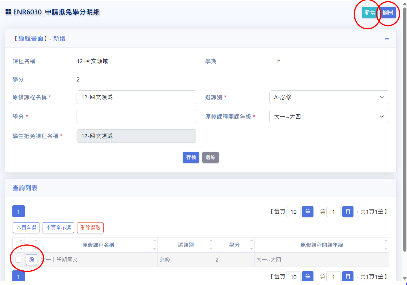This screenshot has width=407, height=285.
Task: Select all rows with 本頁全選
Action: (26, 228)
